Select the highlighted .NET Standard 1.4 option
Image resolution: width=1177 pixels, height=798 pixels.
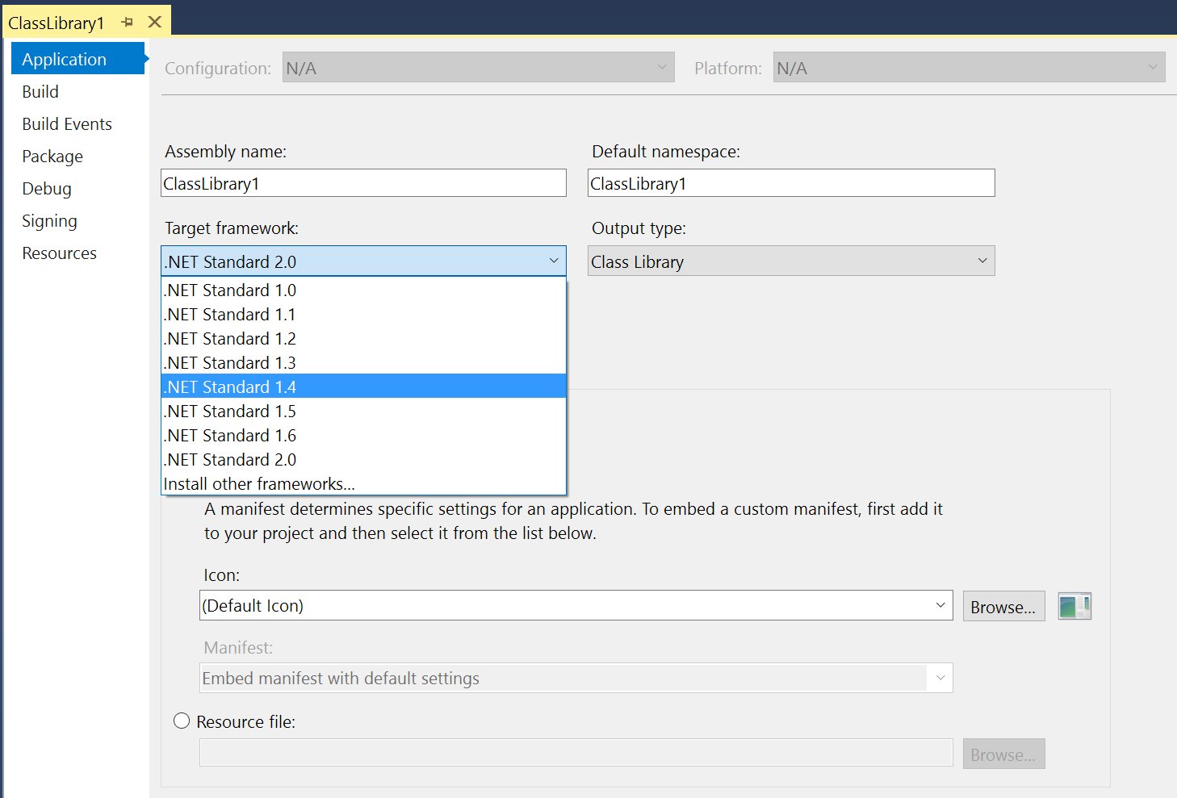click(x=363, y=386)
